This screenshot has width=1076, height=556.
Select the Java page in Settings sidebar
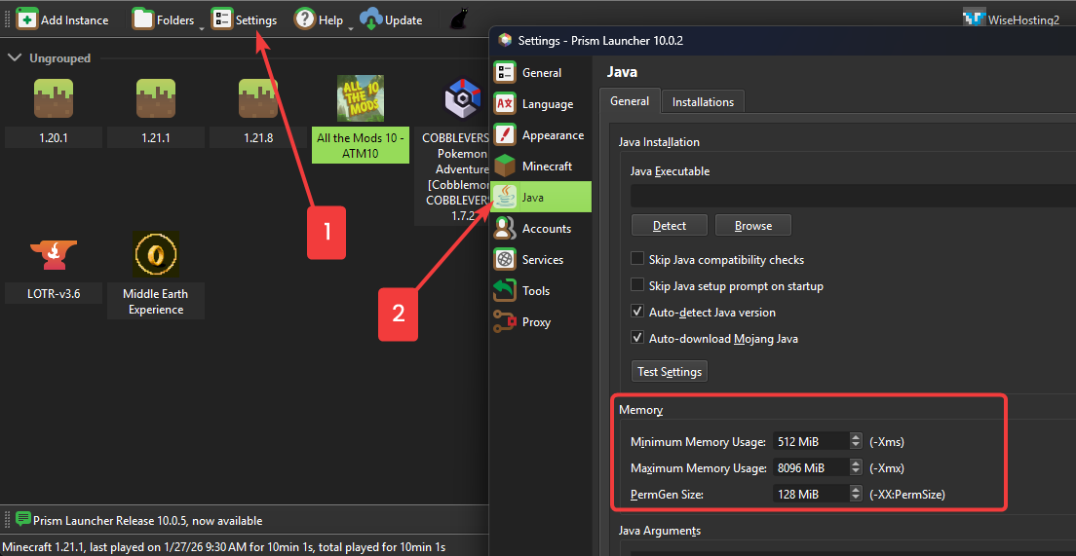541,198
